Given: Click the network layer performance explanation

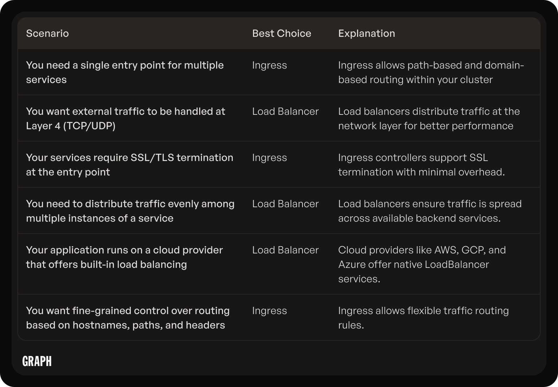Looking at the screenshot, I should pos(429,118).
